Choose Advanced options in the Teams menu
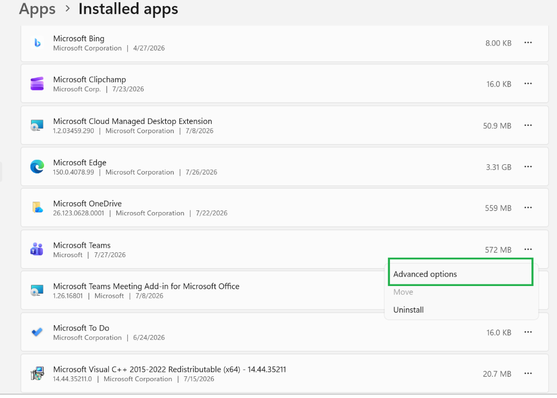Viewport: 557px width, 398px height. [x=461, y=274]
